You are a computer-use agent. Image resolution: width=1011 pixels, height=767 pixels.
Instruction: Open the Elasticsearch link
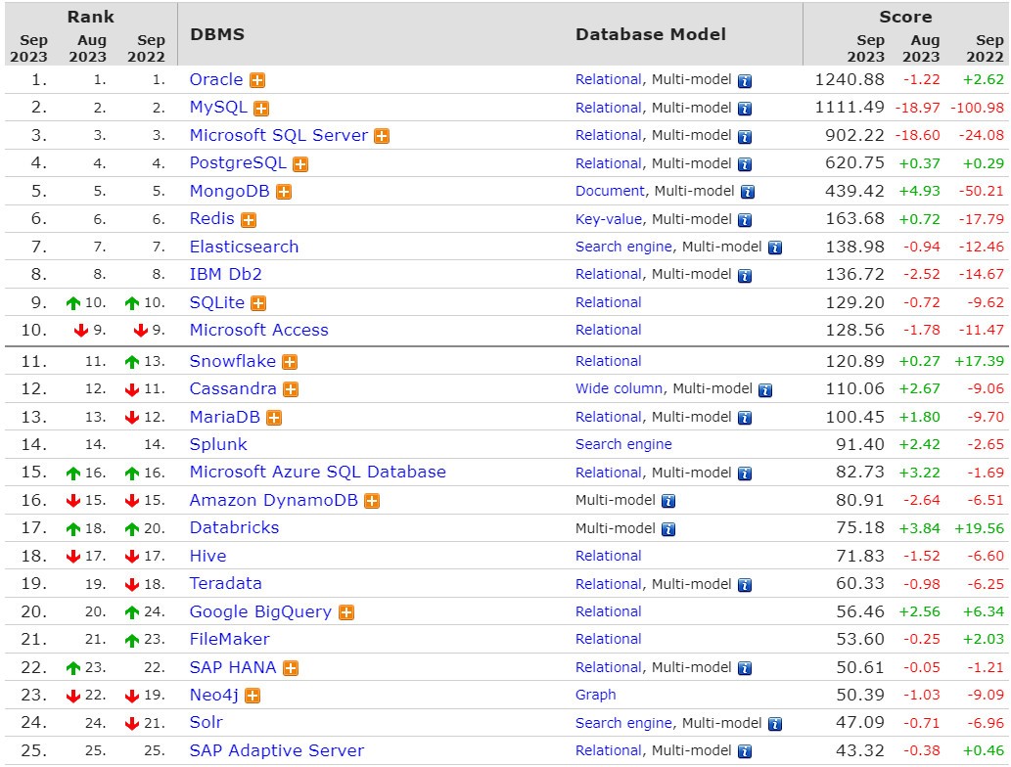click(x=244, y=247)
